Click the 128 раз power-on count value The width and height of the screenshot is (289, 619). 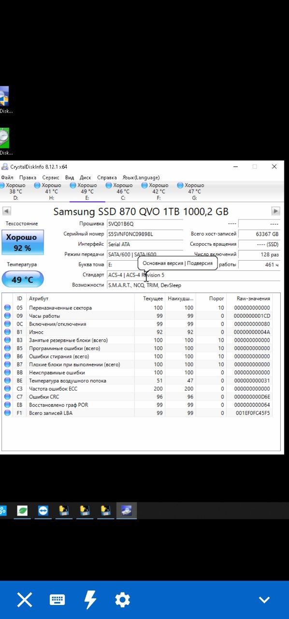tap(260, 254)
